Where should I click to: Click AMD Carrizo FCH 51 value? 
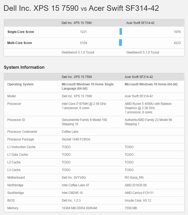pos(139,193)
